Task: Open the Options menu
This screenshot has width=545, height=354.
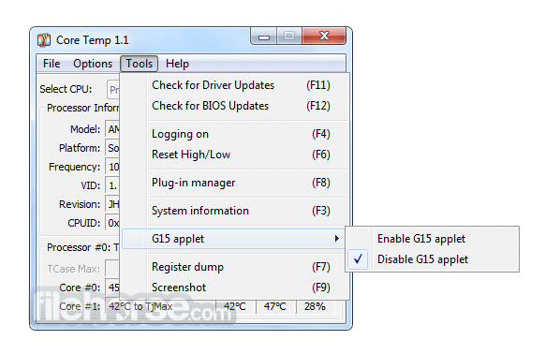Action: pyautogui.click(x=93, y=64)
